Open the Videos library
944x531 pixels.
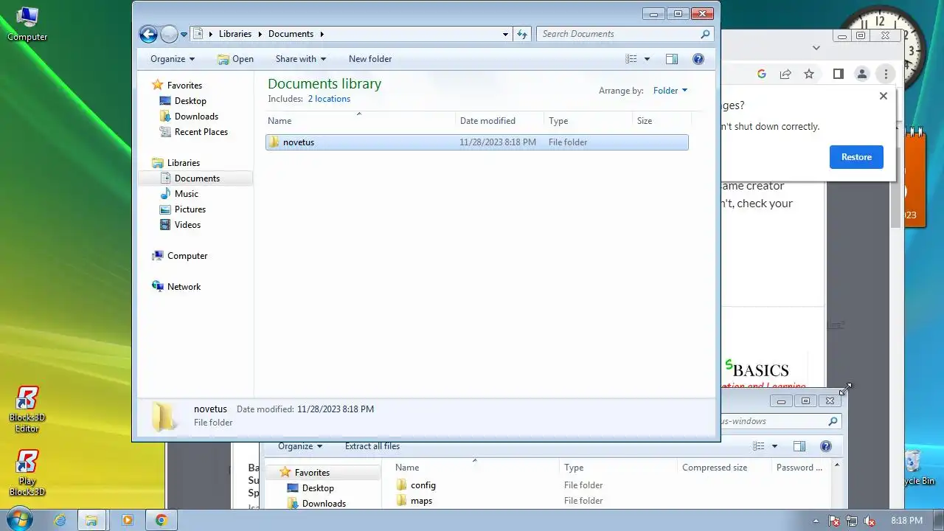point(187,225)
